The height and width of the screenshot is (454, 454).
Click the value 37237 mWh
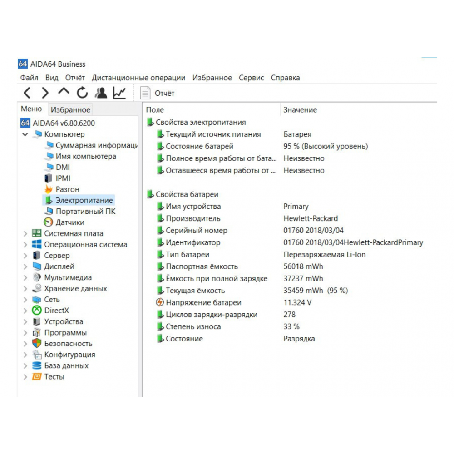(303, 279)
